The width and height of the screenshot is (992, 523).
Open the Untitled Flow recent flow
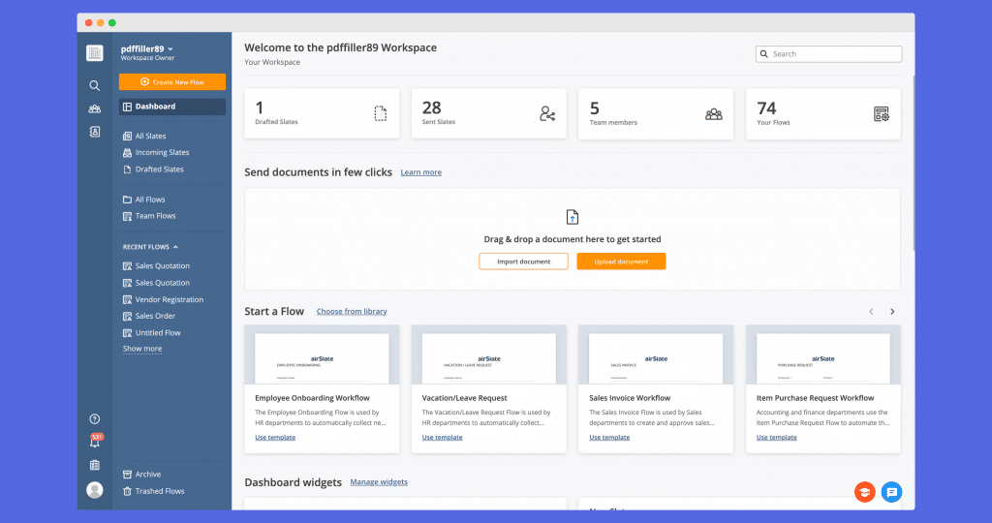coord(152,332)
